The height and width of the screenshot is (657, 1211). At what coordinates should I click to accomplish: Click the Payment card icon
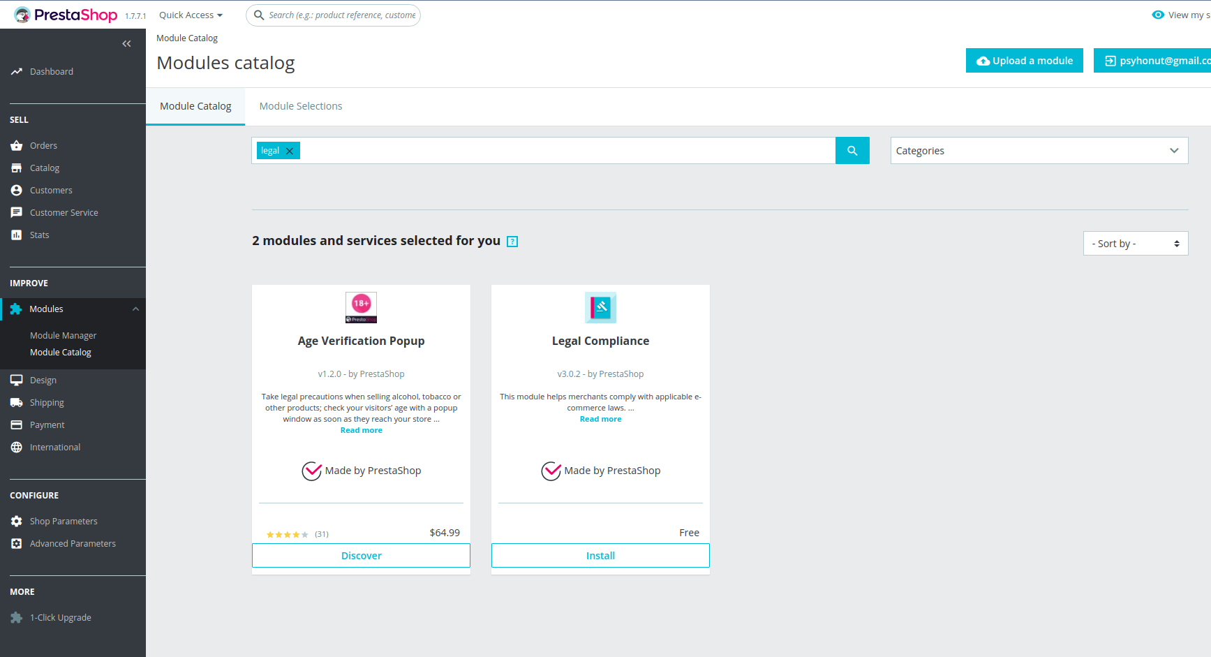point(17,425)
